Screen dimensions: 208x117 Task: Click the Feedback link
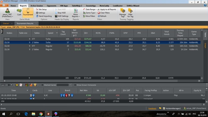tap(152, 108)
